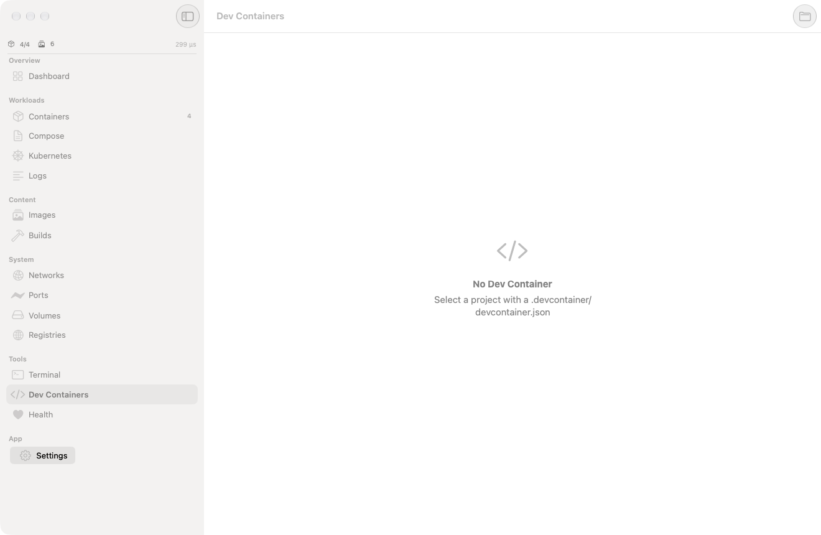This screenshot has width=821, height=535.
Task: Open the Health heart icon
Action: tap(18, 414)
